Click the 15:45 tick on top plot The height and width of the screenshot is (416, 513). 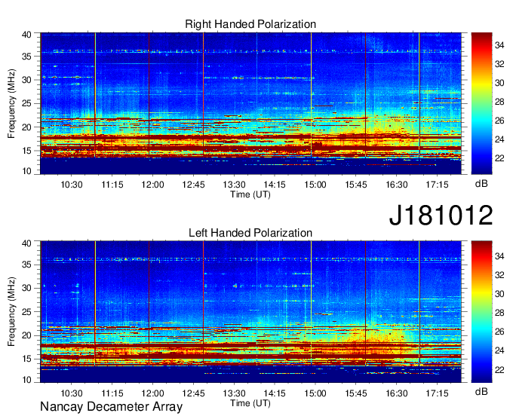356,185
